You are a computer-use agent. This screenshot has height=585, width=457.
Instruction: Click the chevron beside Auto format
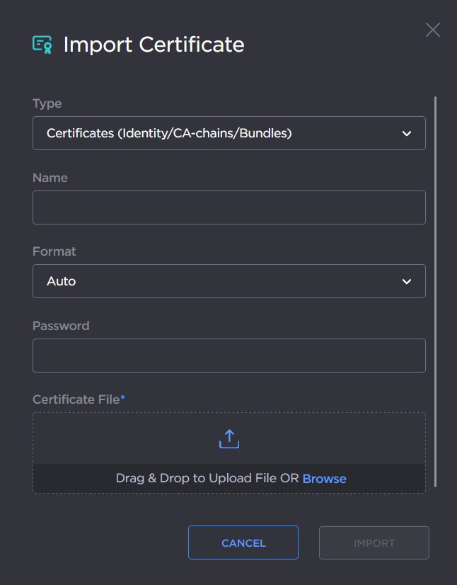click(x=407, y=281)
